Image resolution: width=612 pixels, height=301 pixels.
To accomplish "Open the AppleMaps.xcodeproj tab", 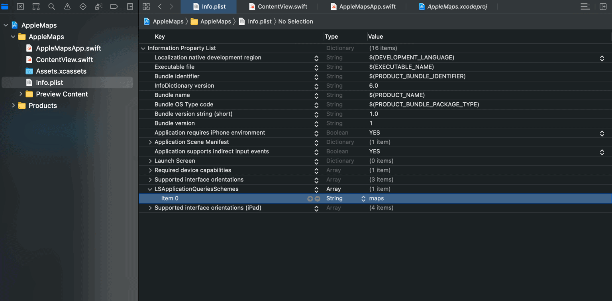I will click(x=453, y=6).
